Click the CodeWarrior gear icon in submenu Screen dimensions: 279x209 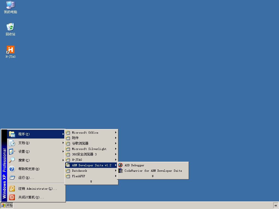tap(120, 171)
